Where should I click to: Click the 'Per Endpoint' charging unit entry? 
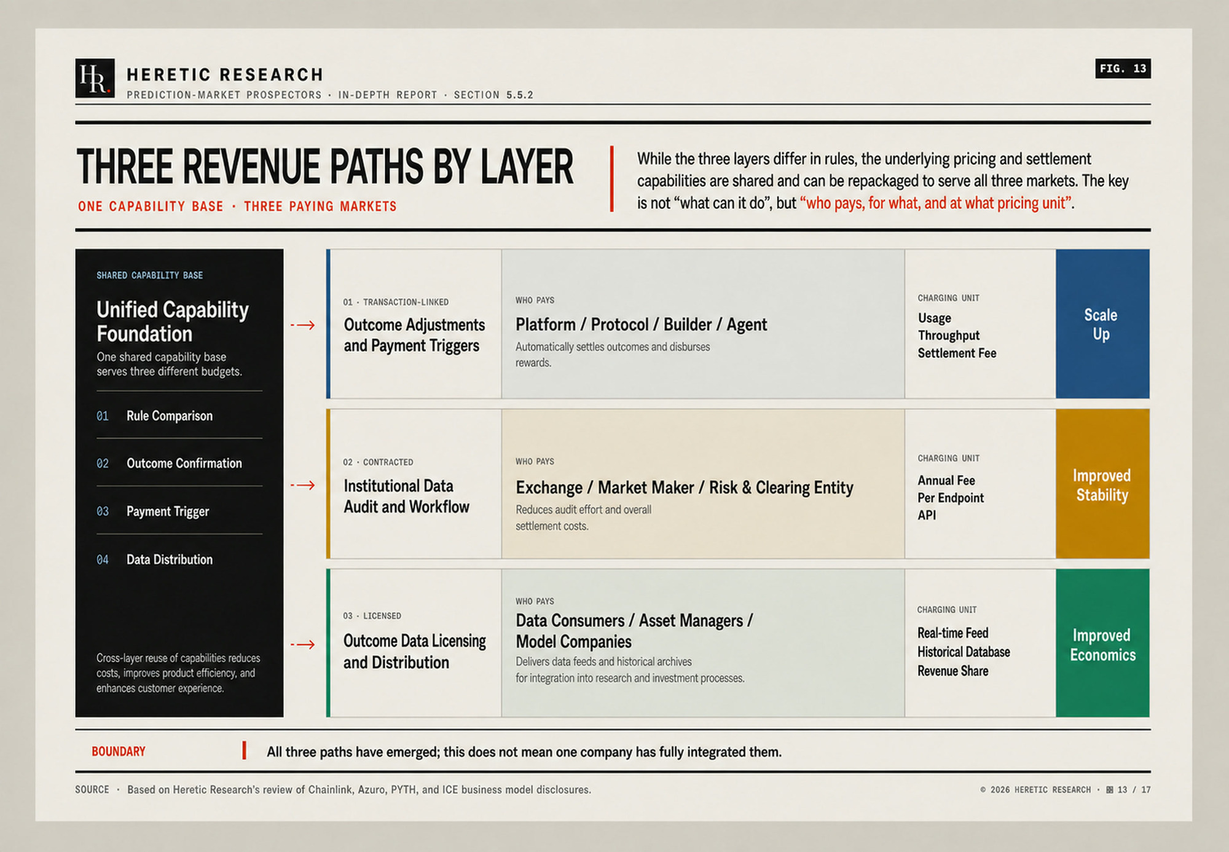pyautogui.click(x=951, y=497)
